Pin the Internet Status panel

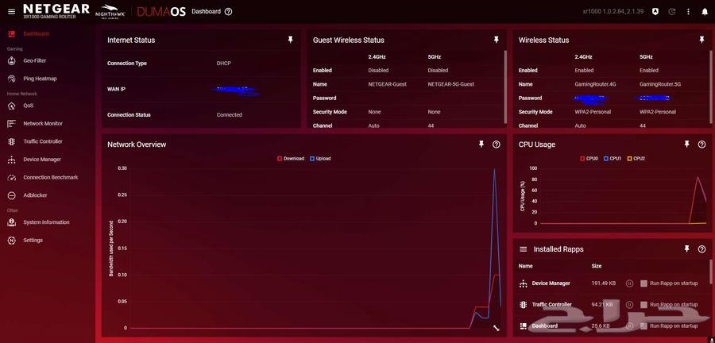(x=291, y=40)
